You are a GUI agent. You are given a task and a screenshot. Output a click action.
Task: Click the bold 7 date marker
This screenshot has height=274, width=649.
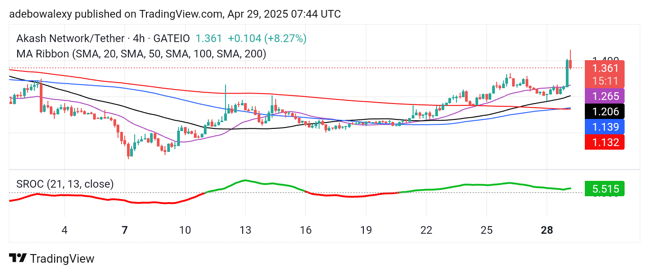click(125, 230)
